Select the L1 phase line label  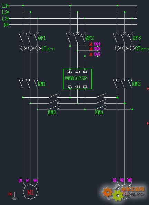tap(5, 6)
